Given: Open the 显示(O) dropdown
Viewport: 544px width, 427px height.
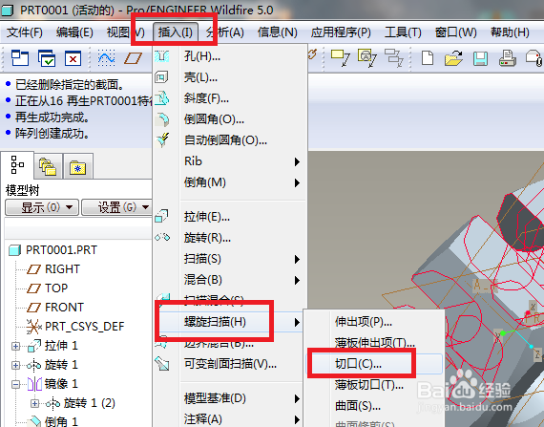Looking at the screenshot, I should (x=42, y=207).
